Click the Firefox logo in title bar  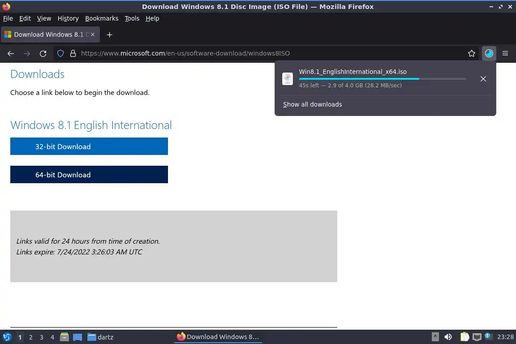click(6, 6)
